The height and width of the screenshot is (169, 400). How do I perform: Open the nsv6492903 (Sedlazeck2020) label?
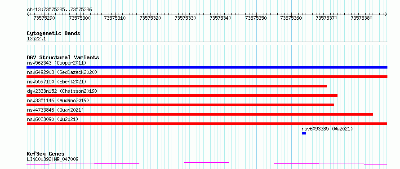pos(62,72)
